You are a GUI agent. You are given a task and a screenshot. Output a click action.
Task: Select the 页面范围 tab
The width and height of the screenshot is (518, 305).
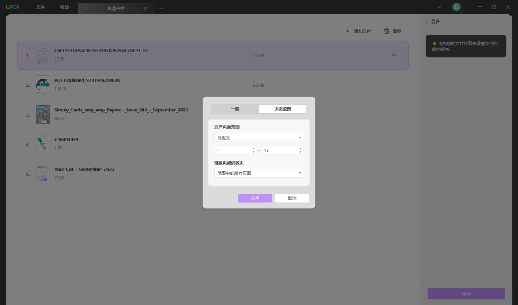[x=283, y=109]
